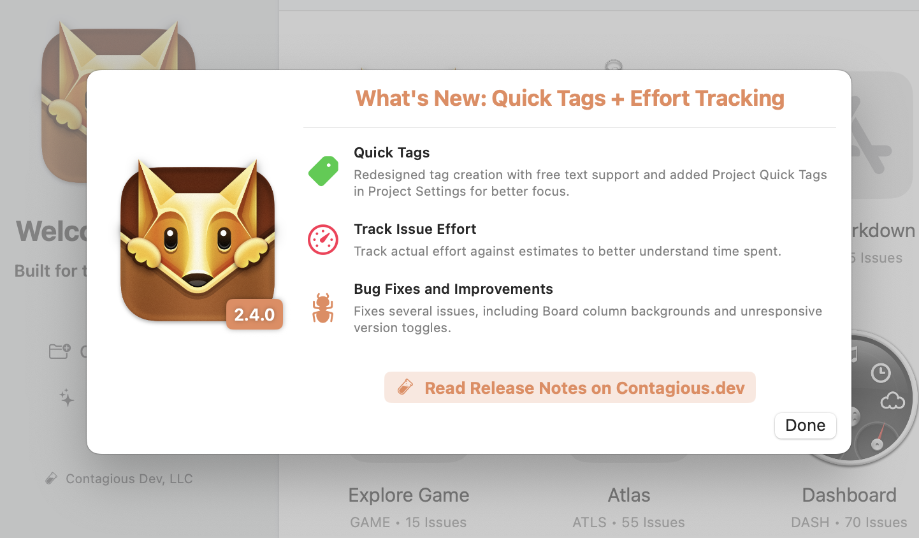The image size is (919, 538).
Task: Click the large fox app icon in the dialog
Action: coord(198,239)
